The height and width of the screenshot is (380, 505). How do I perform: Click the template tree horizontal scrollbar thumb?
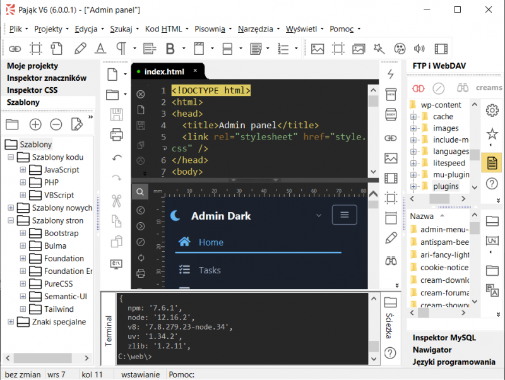tap(42, 358)
